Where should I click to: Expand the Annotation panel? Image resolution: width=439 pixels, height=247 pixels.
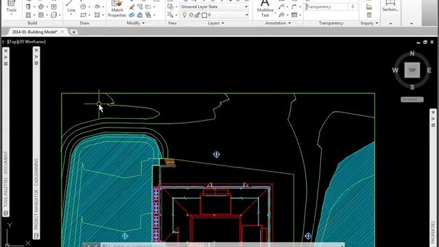[278, 23]
